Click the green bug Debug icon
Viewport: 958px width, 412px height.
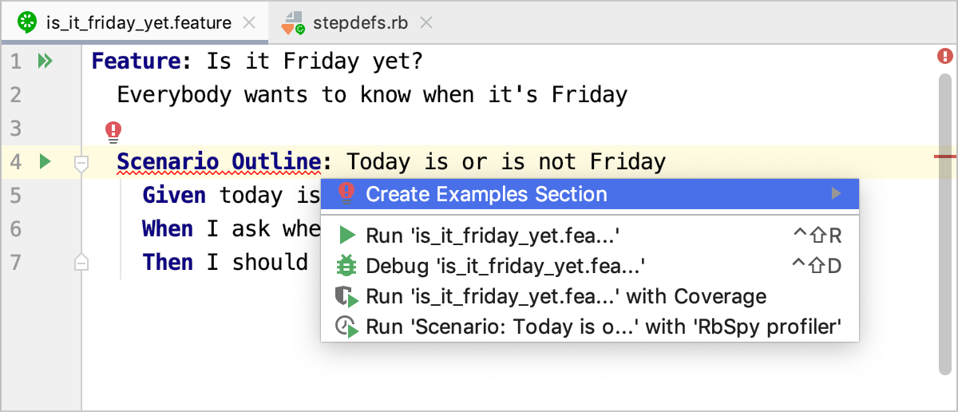pos(346,266)
